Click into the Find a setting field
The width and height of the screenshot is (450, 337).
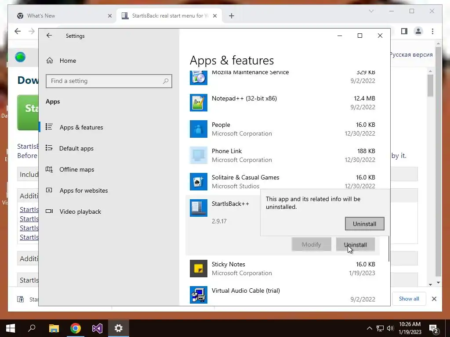pos(109,81)
